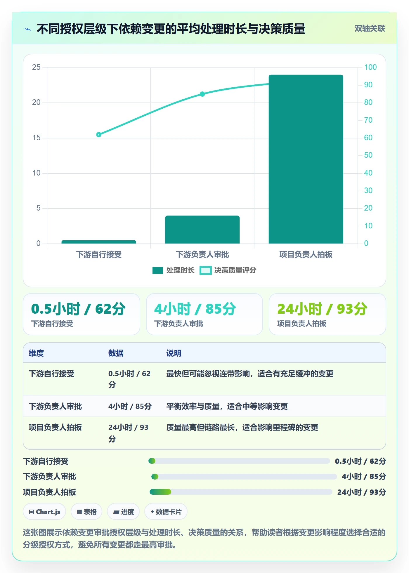Screen dimensions: 409x573
Task: Select the 表格 tag chip
Action: [86, 512]
